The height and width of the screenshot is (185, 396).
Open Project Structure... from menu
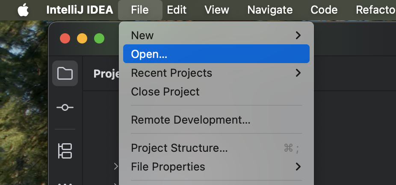[x=179, y=148]
